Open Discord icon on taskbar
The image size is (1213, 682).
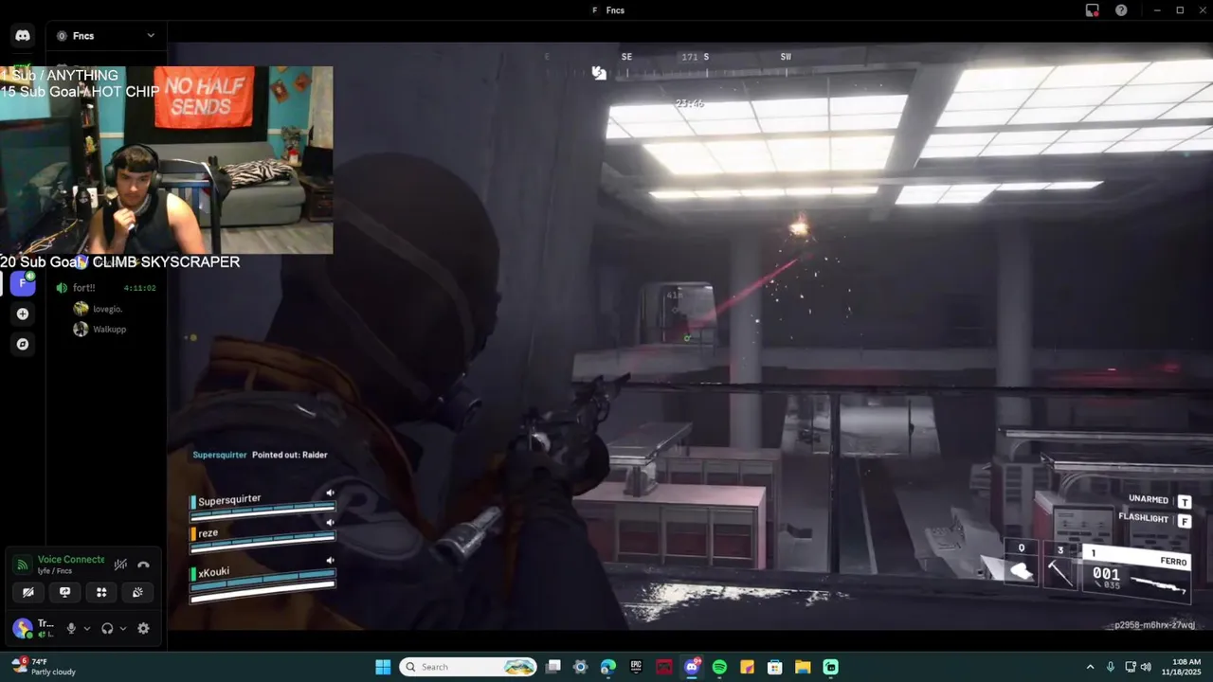tap(692, 667)
